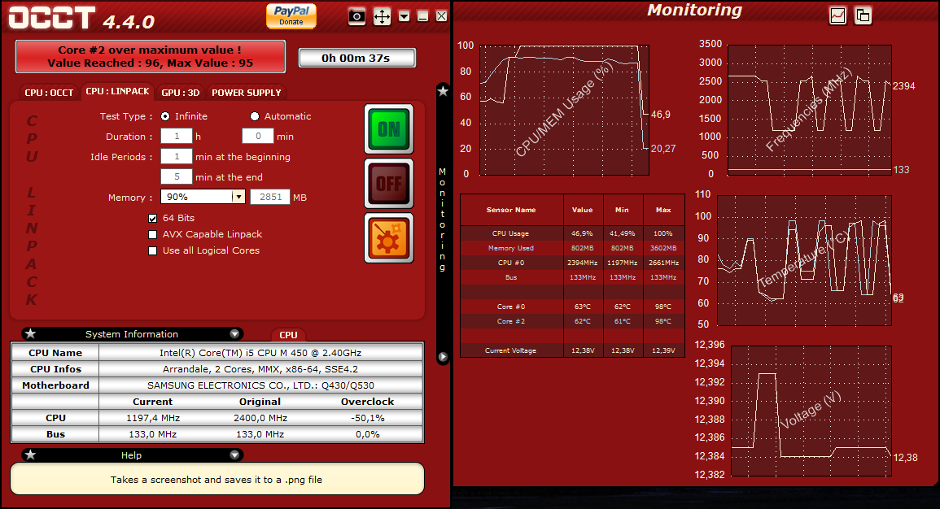Click the Duration minutes input field
Viewport: 940px width, 509px height.
pos(258,137)
